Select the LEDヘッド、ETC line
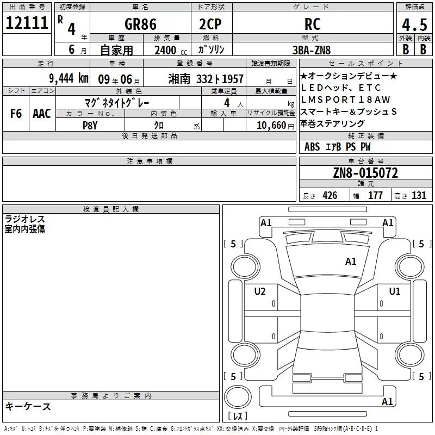The height and width of the screenshot is (435, 435). tap(341, 88)
